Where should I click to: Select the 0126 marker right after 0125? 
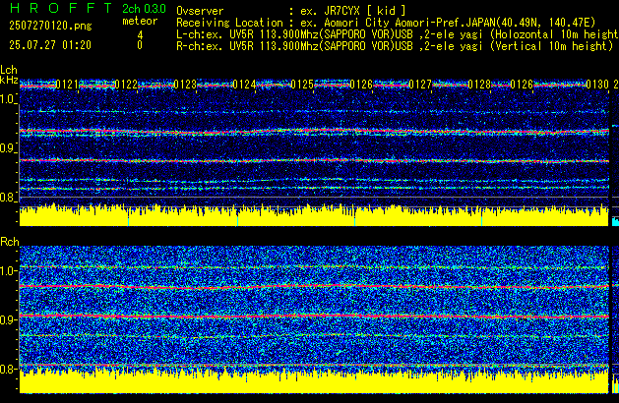[x=361, y=85]
